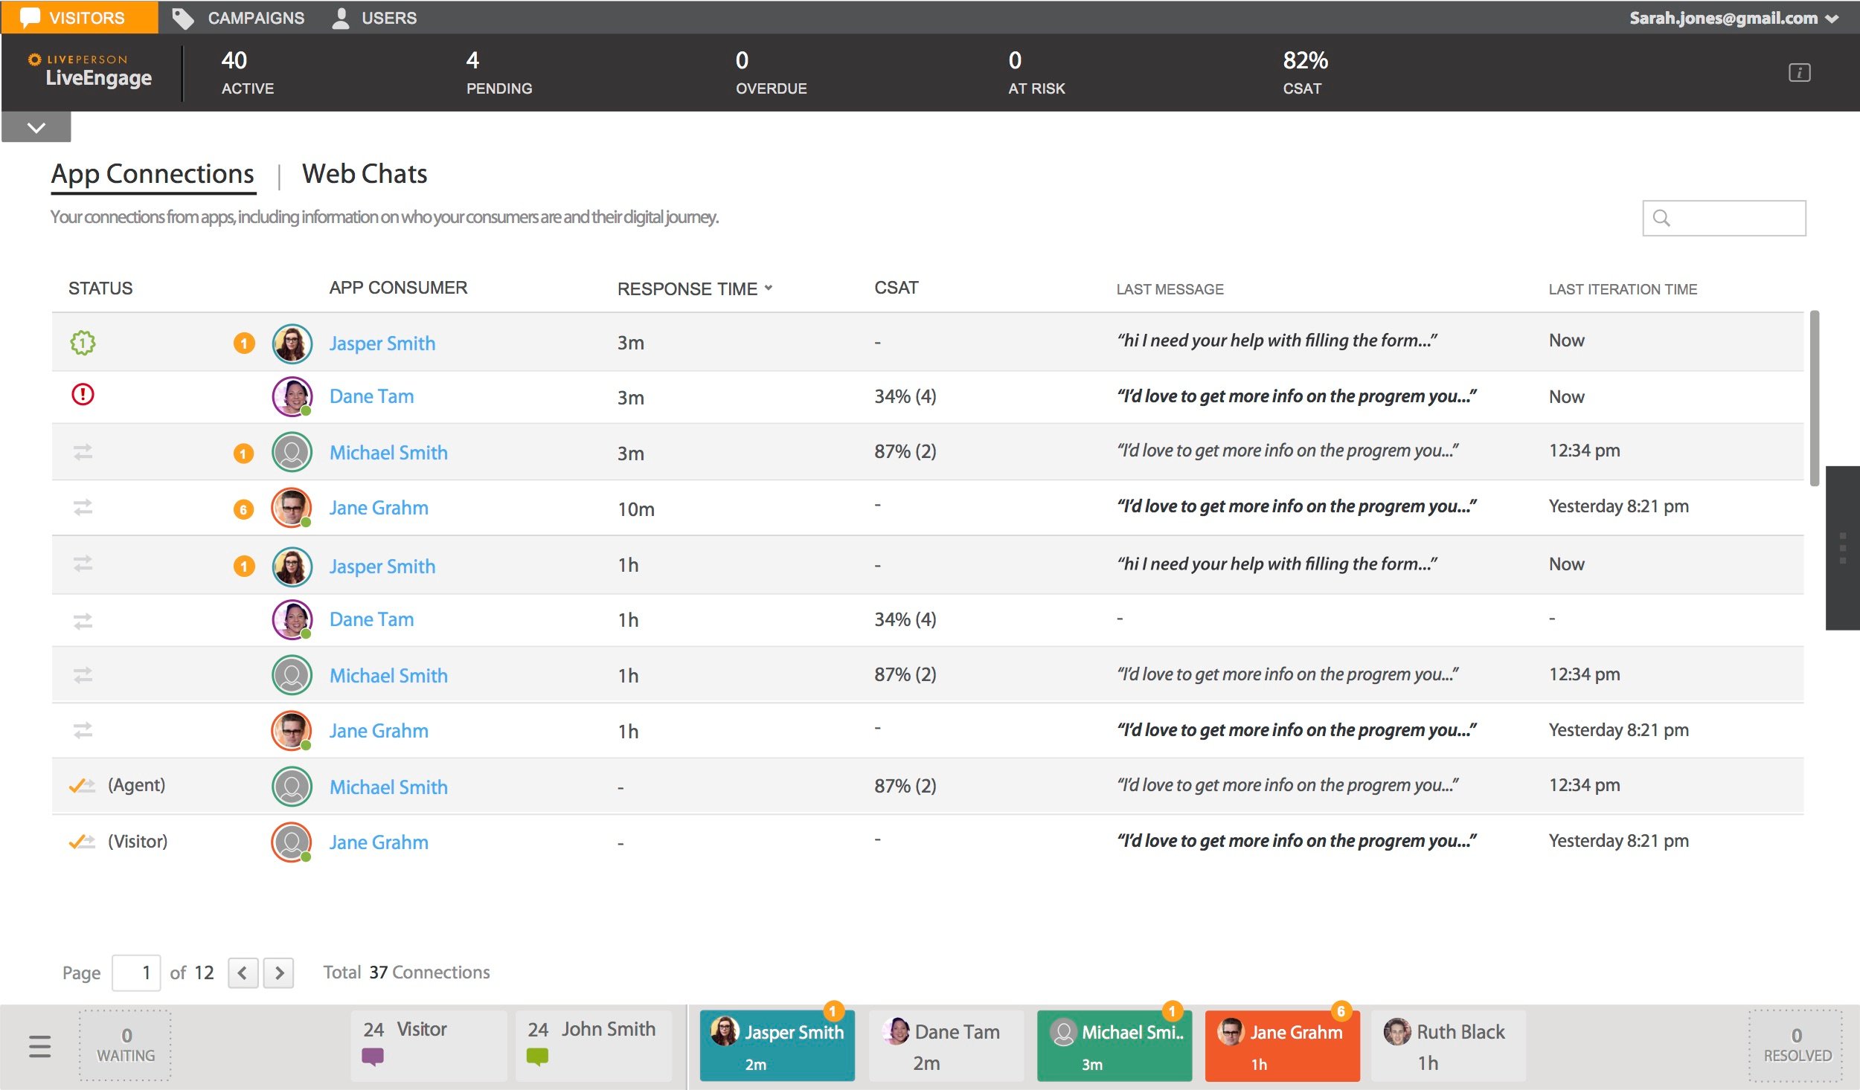Select the orange Jane Grahm chat card
Screen dimensions: 1860x1090
[x=1282, y=1045]
